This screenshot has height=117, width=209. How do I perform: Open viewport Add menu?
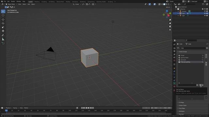pyautogui.click(x=29, y=4)
